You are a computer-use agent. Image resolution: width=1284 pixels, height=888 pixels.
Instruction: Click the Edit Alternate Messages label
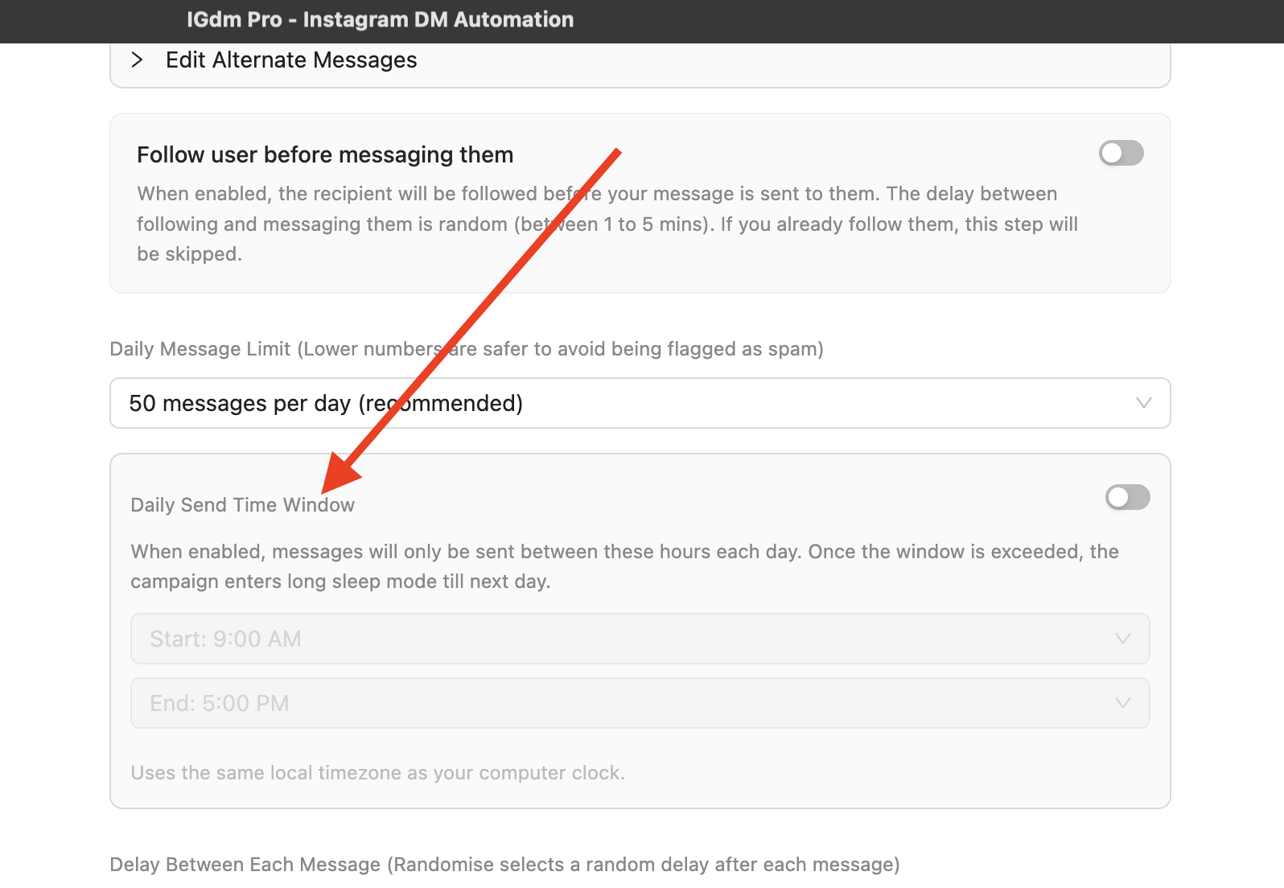tap(291, 60)
